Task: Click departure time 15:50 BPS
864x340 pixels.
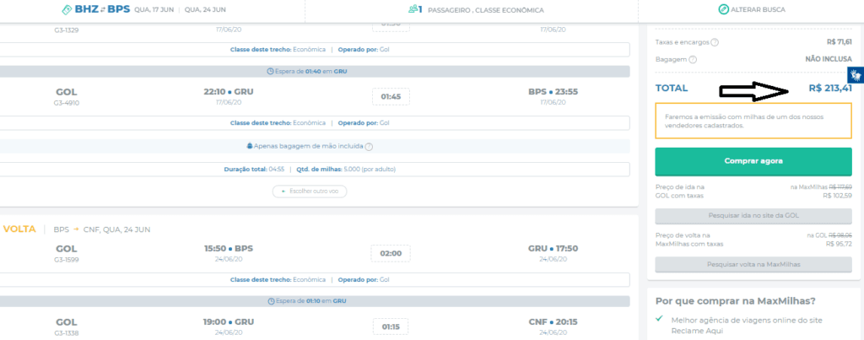Action: coord(228,249)
